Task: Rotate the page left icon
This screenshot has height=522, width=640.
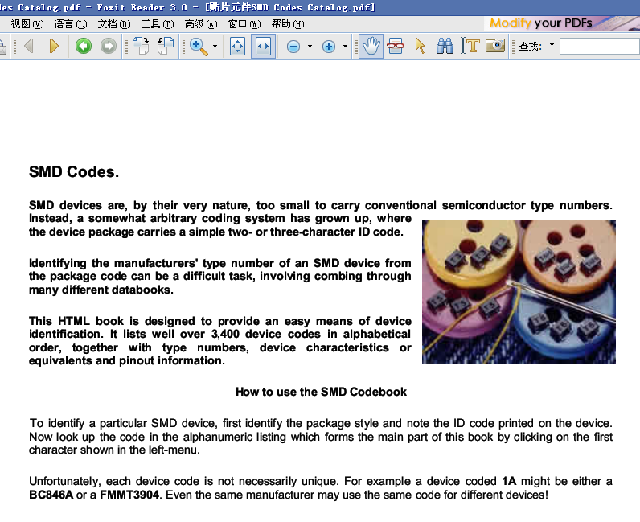Action: 166,46
